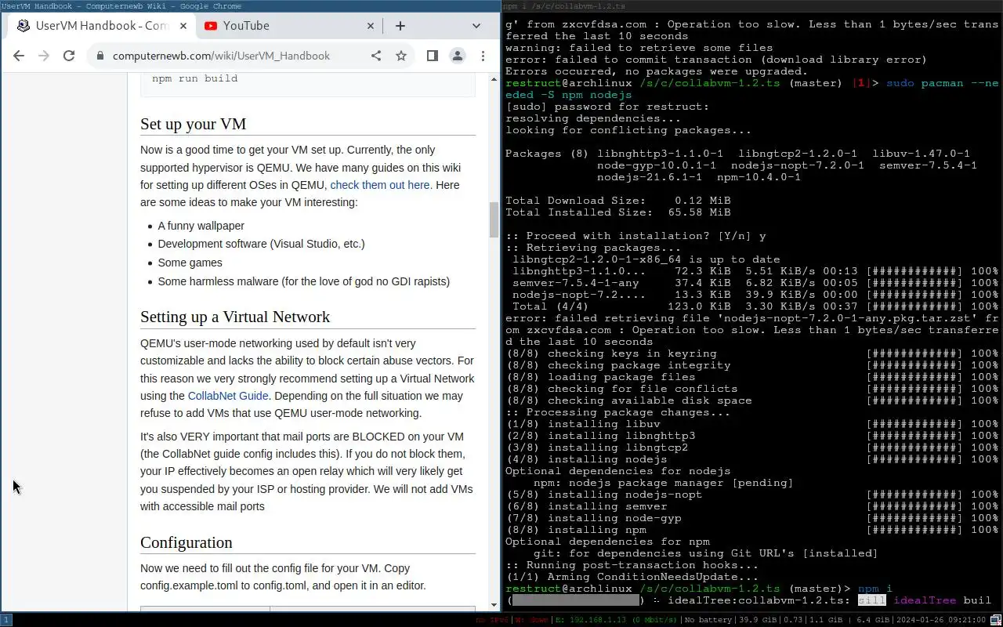Open the 'check them out here' link

[x=379, y=185]
